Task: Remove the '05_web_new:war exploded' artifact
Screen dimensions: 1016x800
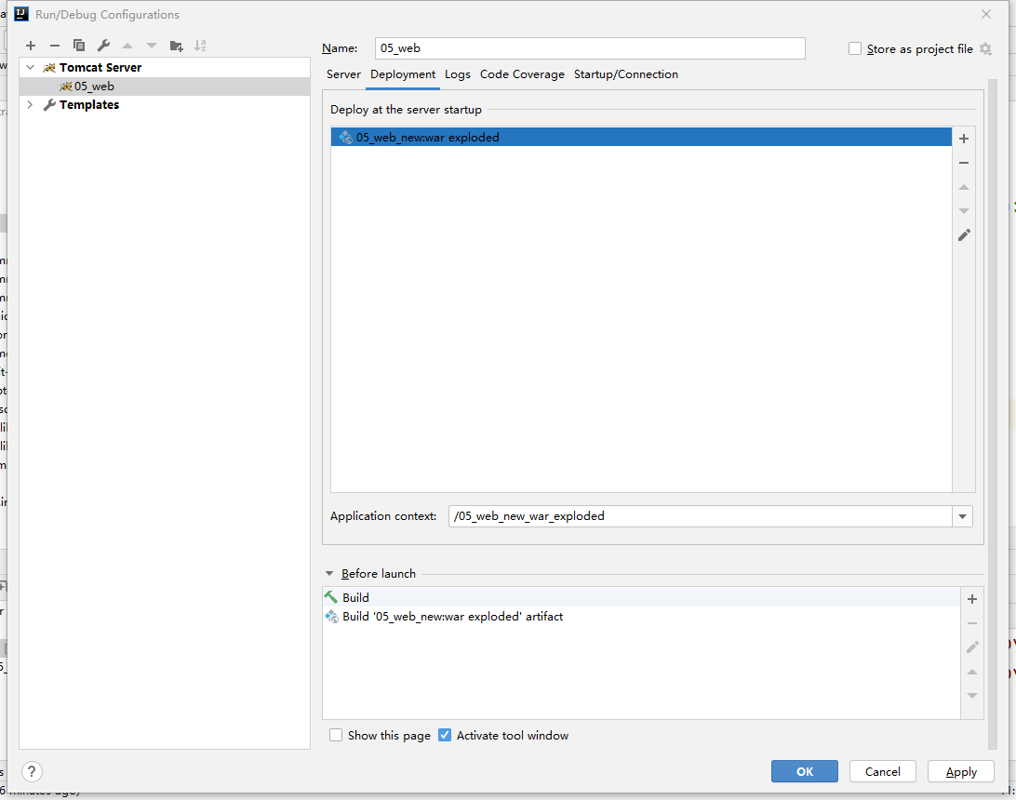Action: pyautogui.click(x=964, y=162)
